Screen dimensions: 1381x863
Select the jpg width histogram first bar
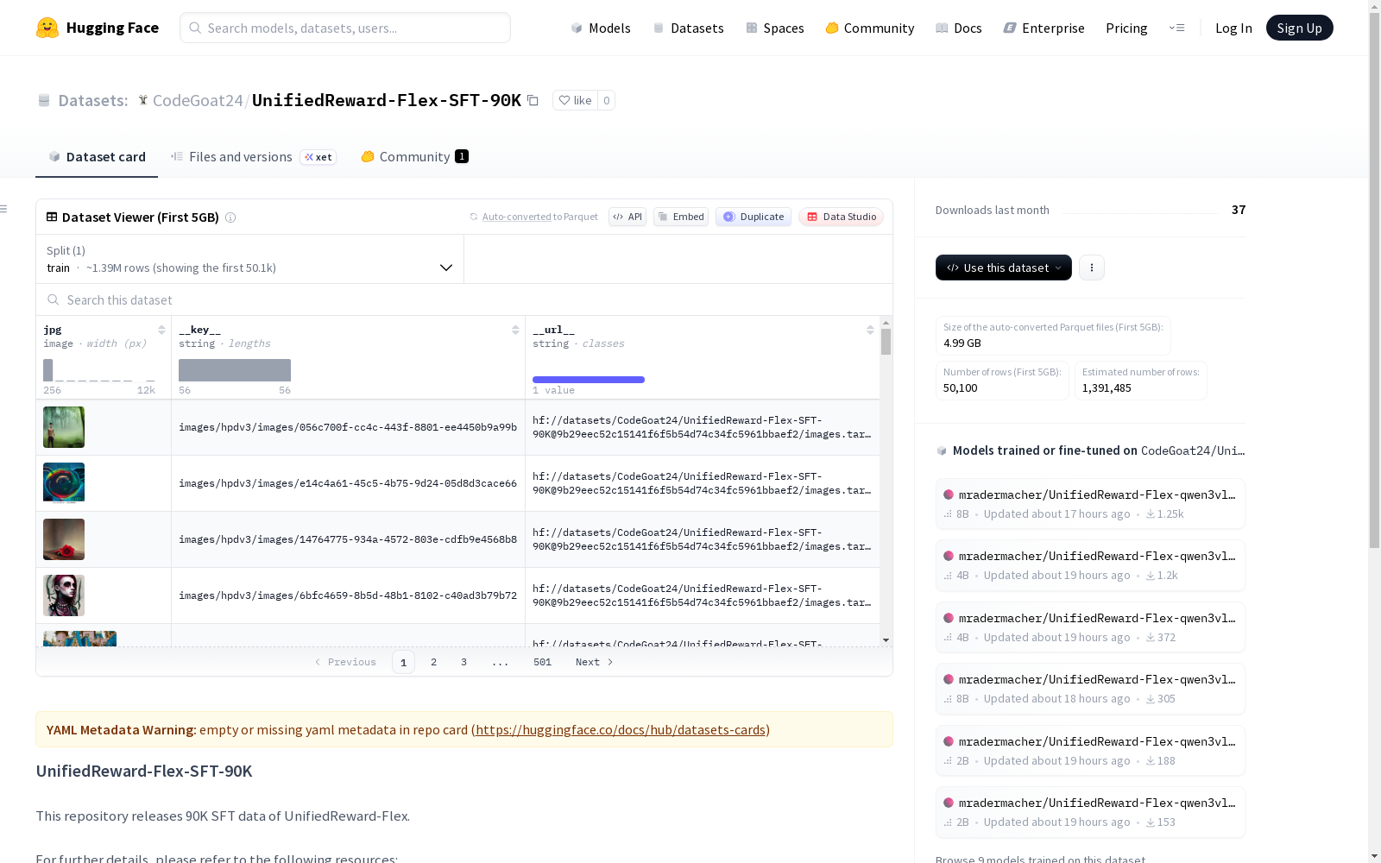click(48, 370)
